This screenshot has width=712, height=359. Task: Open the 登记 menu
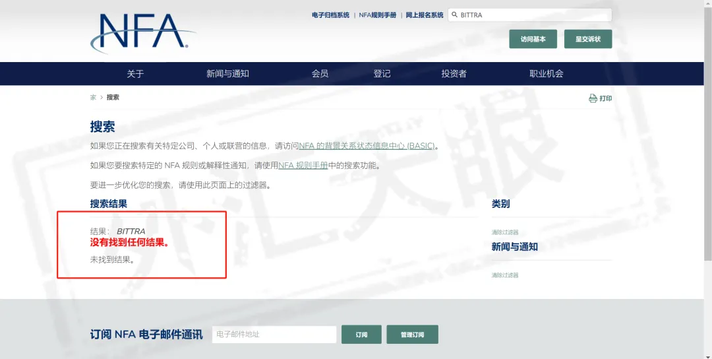[x=382, y=74]
